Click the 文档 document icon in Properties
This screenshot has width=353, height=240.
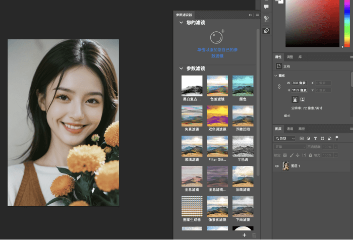[279, 66]
